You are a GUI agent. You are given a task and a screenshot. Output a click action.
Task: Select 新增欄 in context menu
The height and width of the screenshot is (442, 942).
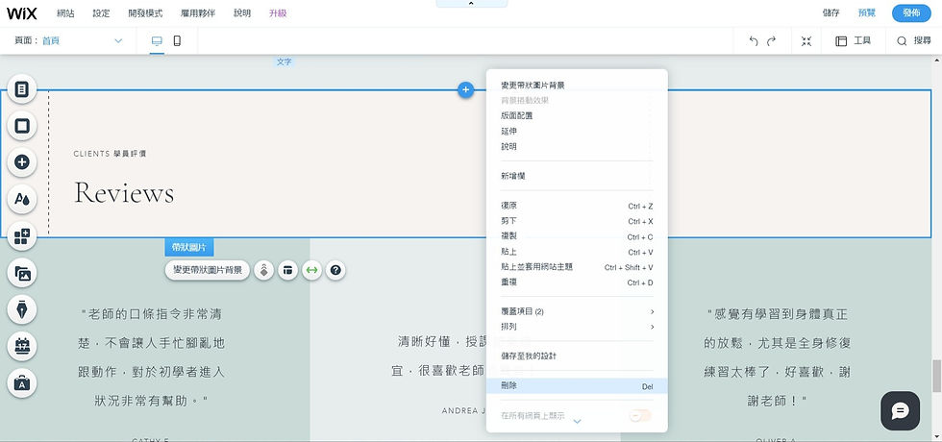point(577,176)
